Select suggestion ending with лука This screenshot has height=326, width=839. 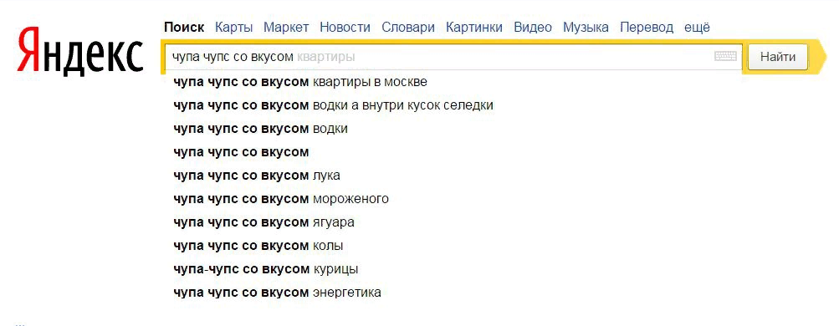[257, 176]
